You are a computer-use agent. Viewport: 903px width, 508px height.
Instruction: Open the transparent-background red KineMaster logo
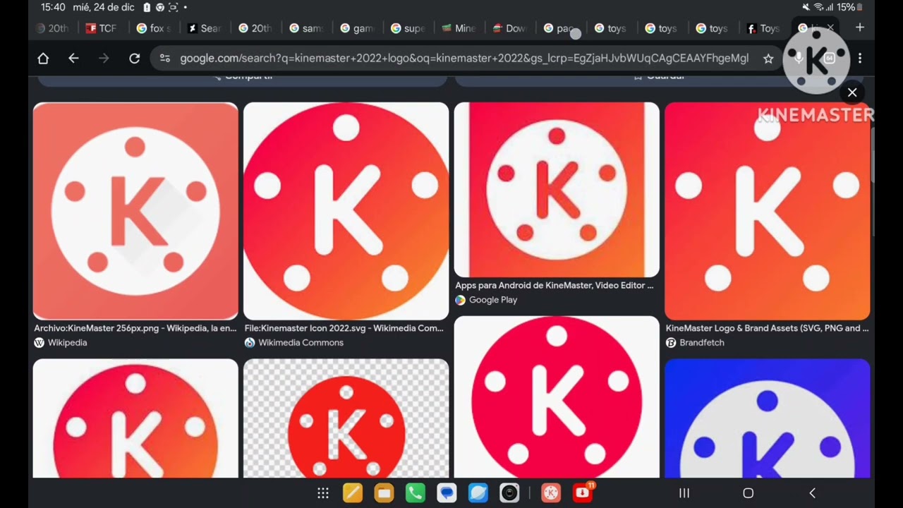tap(346, 418)
